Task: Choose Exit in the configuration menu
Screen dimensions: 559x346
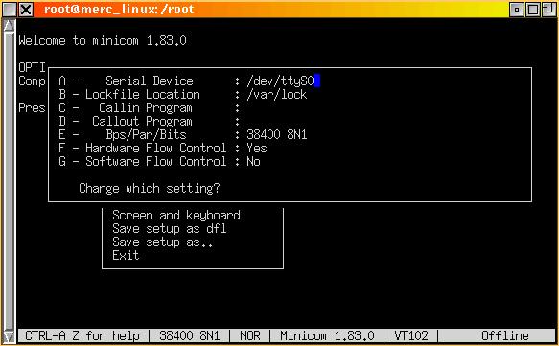Action: click(126, 256)
